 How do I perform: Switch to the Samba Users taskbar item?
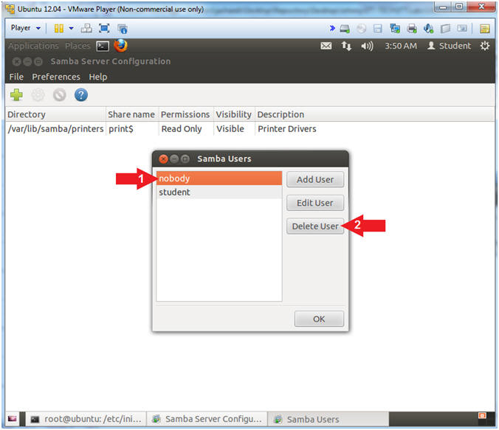(x=328, y=419)
